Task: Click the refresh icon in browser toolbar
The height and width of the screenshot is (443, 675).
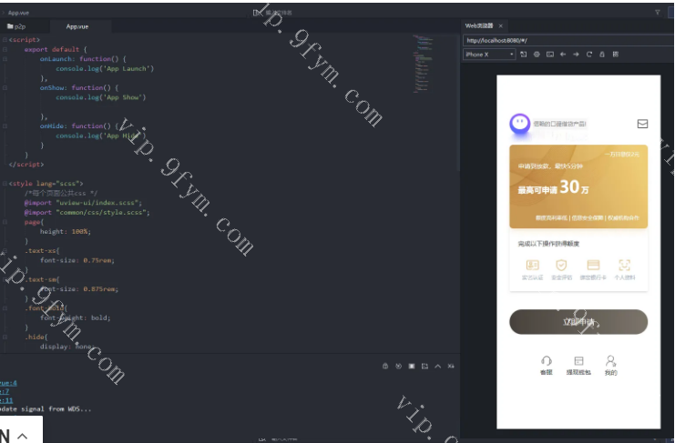Action: (588, 55)
